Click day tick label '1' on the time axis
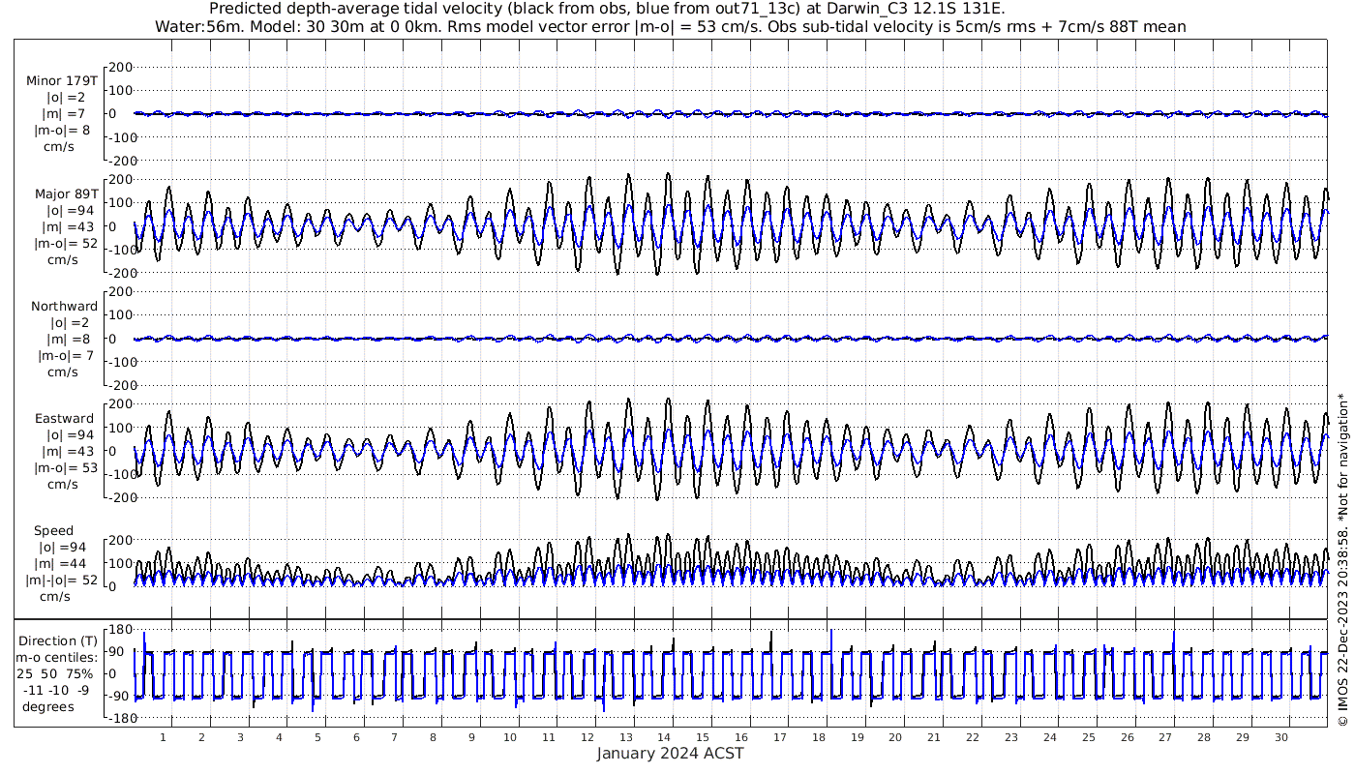 coord(163,737)
